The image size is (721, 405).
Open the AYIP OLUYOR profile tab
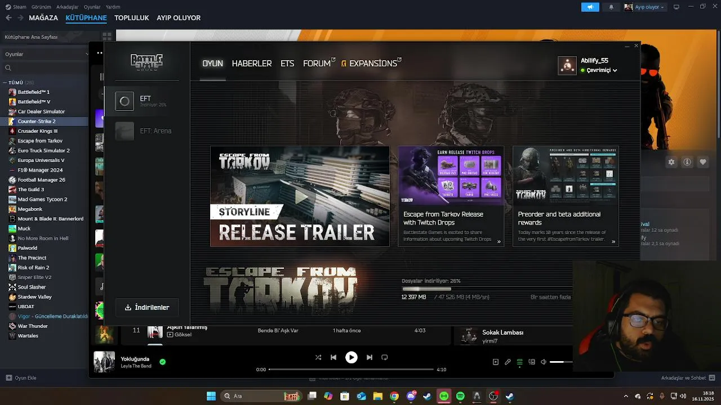tap(179, 18)
